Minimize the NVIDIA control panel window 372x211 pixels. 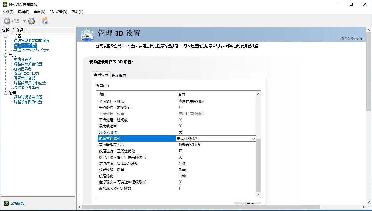(x=338, y=4)
